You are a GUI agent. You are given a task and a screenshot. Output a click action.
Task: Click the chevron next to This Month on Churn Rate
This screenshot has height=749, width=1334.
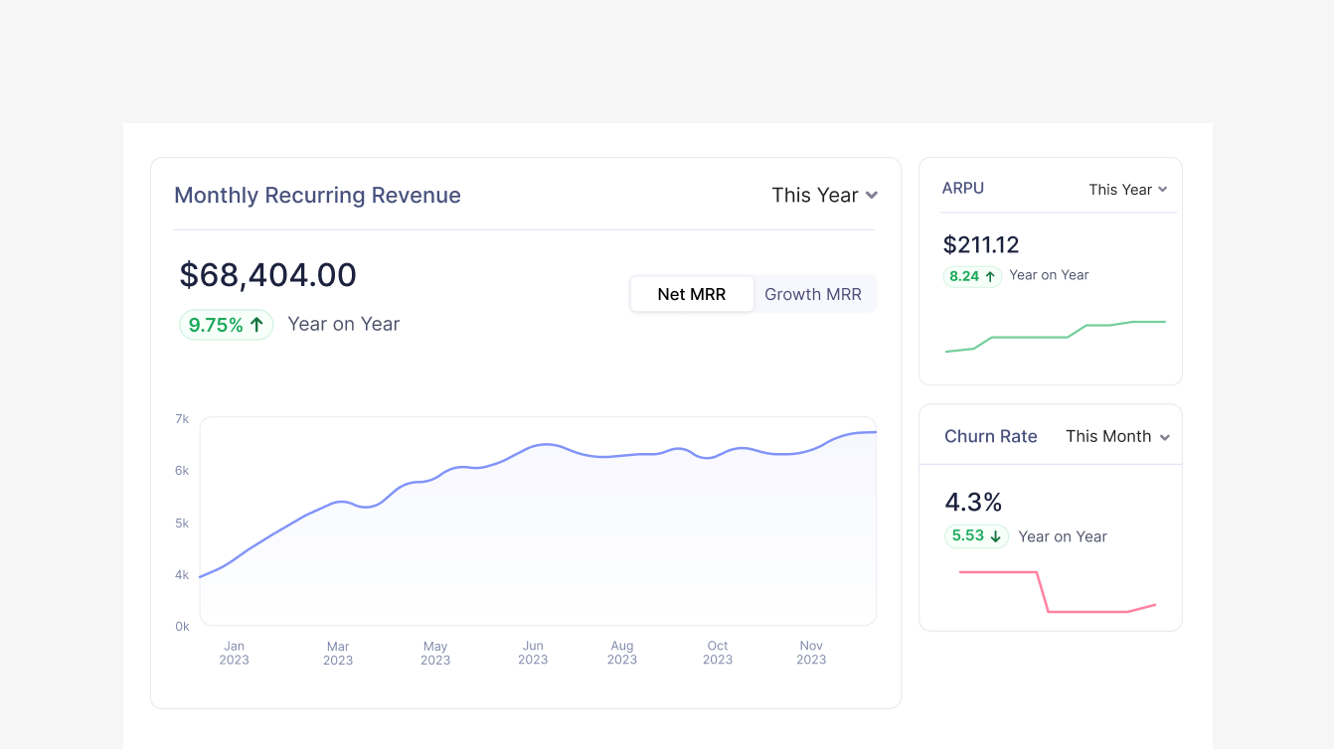tap(1165, 437)
